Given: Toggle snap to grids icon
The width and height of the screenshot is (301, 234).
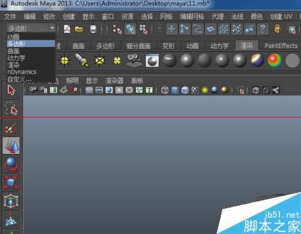Looking at the screenshot, I should pyautogui.click(x=172, y=29).
